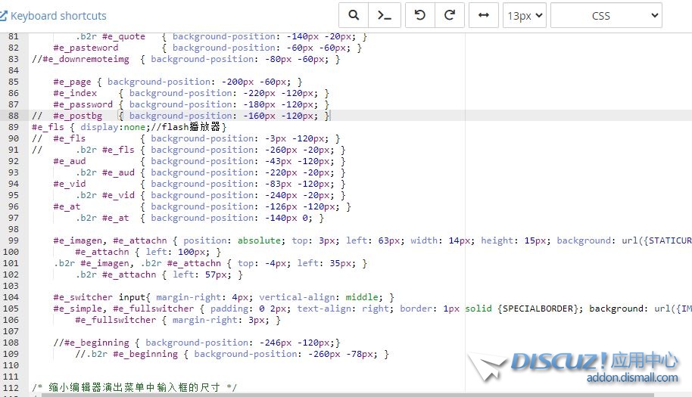This screenshot has height=397, width=692.
Task: Open the search magnifier tool
Action: click(x=354, y=16)
